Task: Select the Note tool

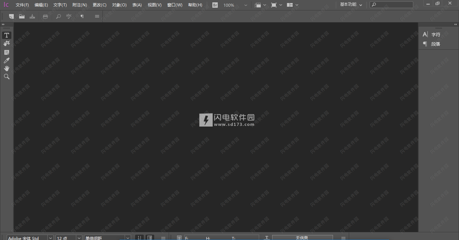Action: pos(7,52)
